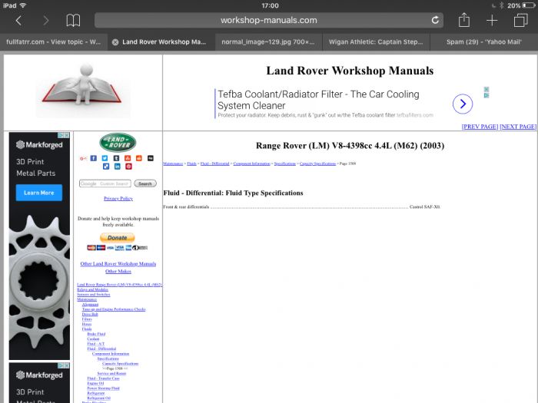
Task: Click Fluids in the breadcrumb trail
Action: pos(191,164)
